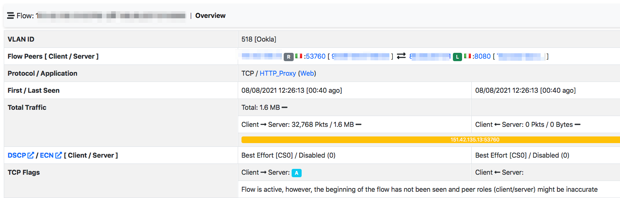Open the ECN reference link

(47, 155)
